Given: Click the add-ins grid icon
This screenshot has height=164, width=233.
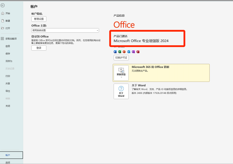Looking at the screenshot, I should (x=2, y=39).
